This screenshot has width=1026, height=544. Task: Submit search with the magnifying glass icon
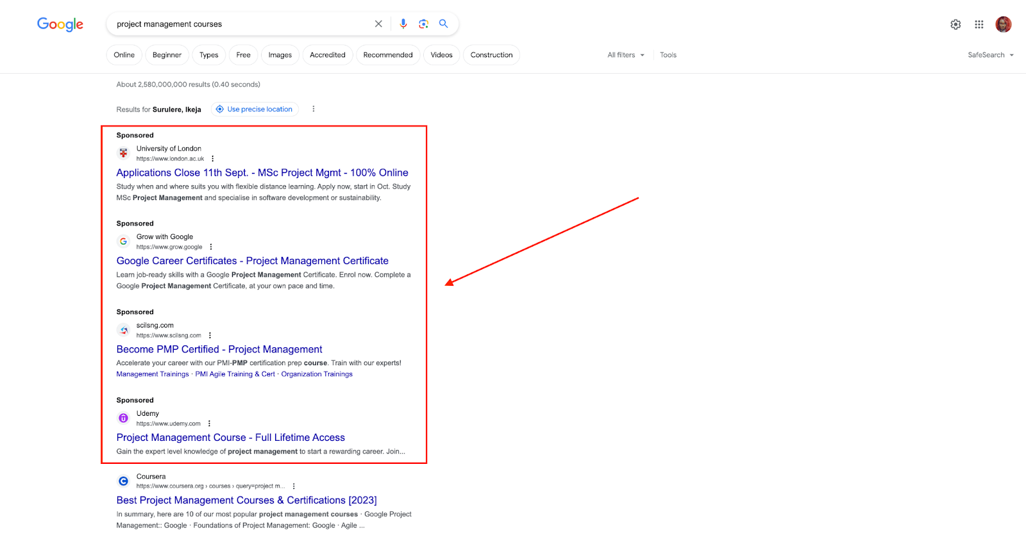pos(443,24)
